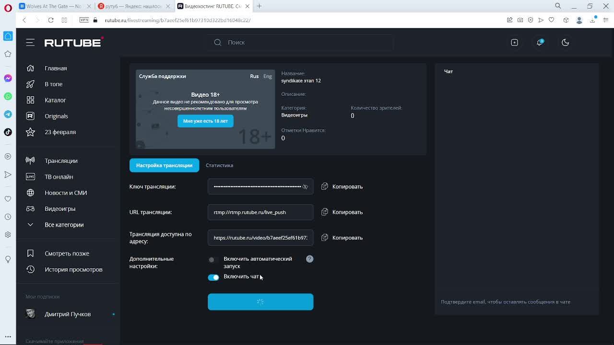Open Telegram in Opera sidebar
Screen dimensions: 614x345
(x=8, y=114)
